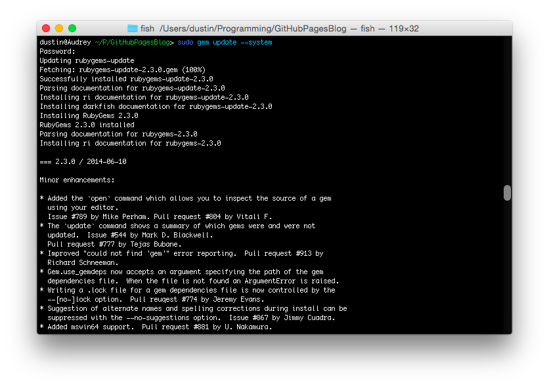Click the terminal scrollbar thumb
The image size is (549, 387).
coord(507,193)
